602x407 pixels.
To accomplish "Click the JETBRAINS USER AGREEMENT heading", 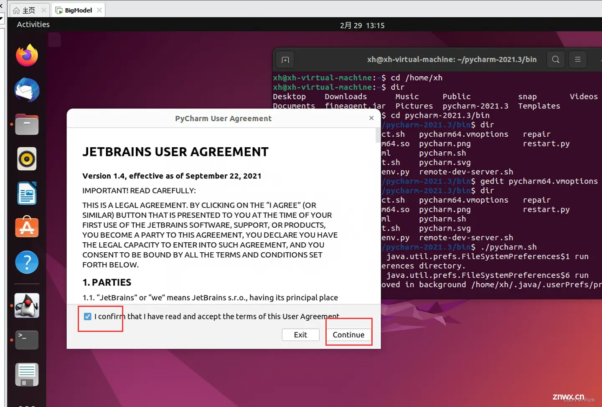I will click(175, 152).
